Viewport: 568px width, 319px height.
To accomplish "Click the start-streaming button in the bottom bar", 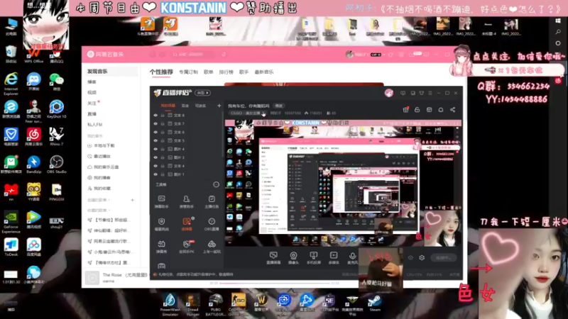I will coord(444,258).
